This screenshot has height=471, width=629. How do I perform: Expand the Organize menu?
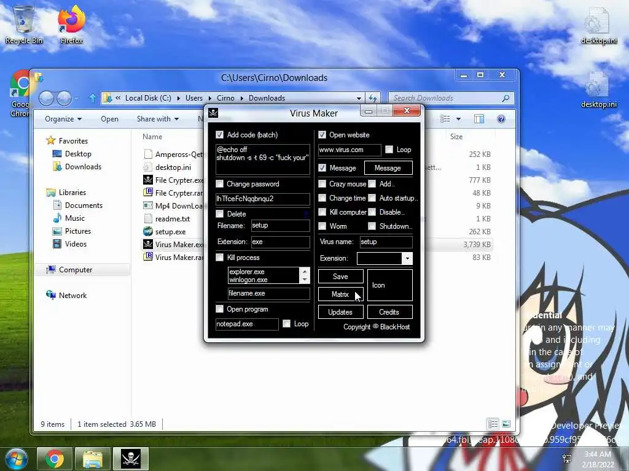(63, 119)
